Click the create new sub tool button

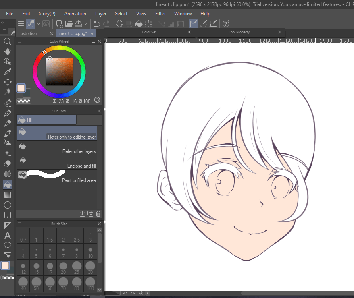[90, 214]
